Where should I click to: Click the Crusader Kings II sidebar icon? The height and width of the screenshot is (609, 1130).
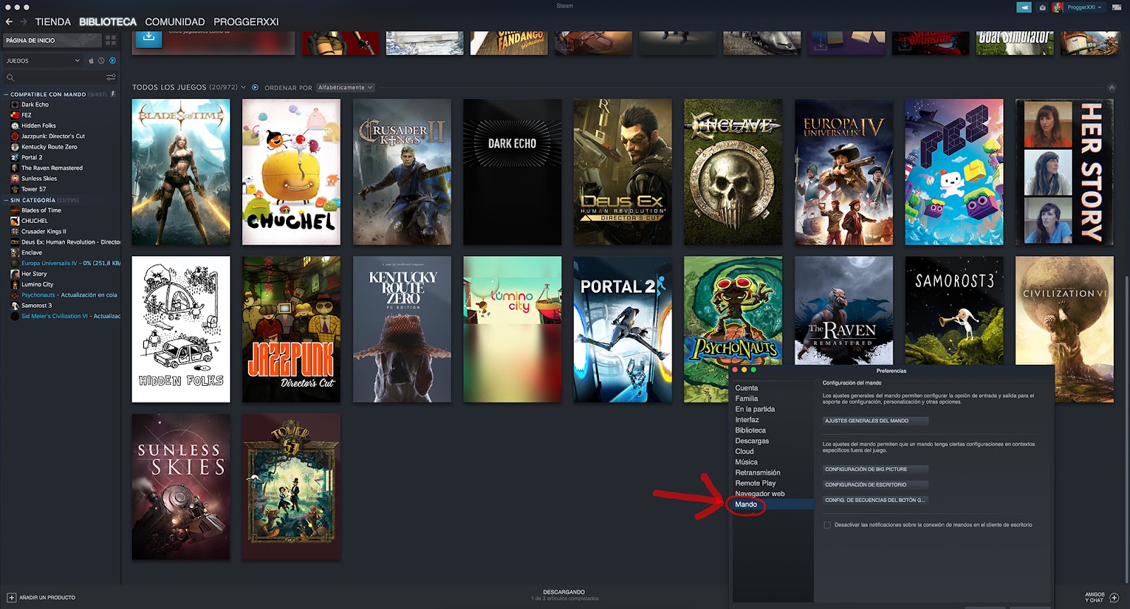tap(15, 231)
